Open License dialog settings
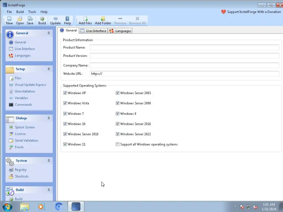Screen dimensions: 283x212 click(17, 134)
